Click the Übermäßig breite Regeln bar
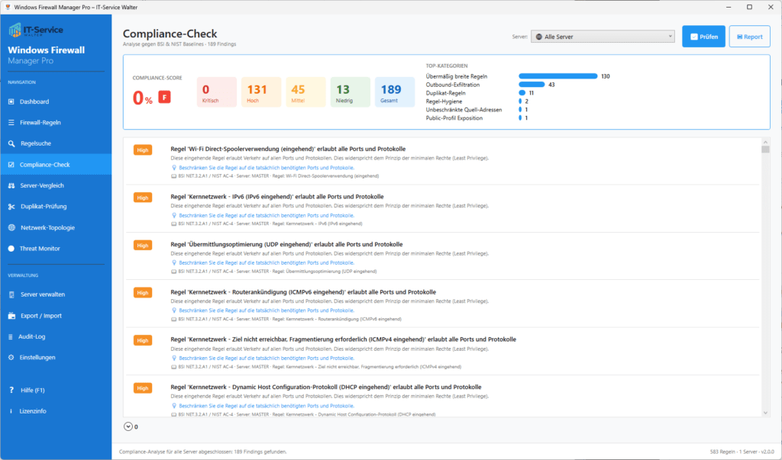This screenshot has height=460, width=782. click(x=557, y=76)
